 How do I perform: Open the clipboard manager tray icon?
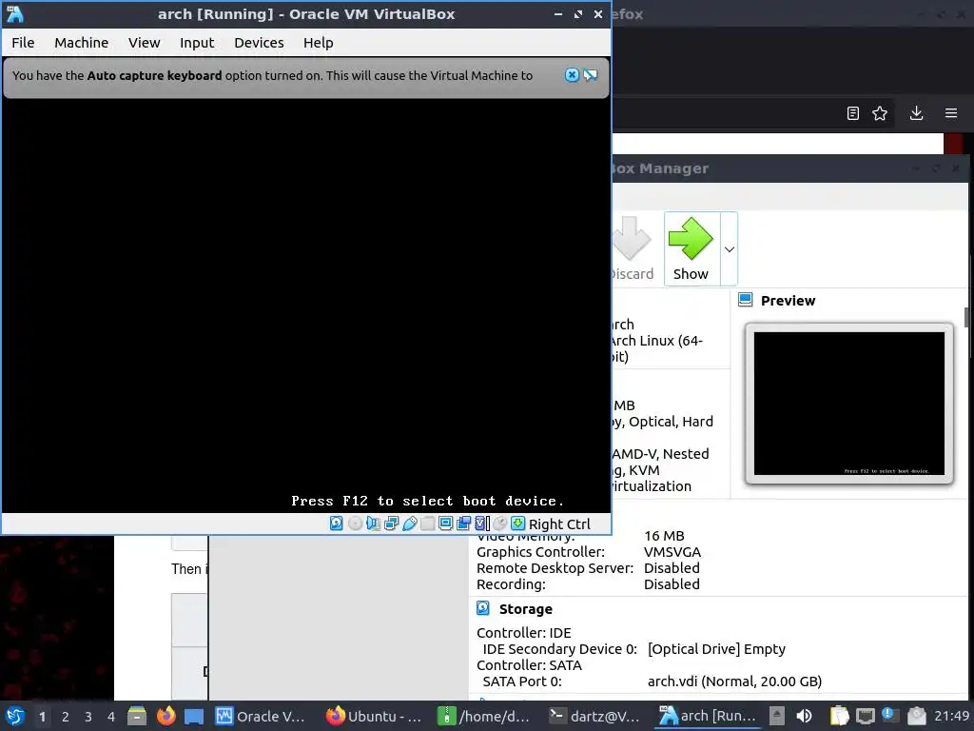pos(839,716)
